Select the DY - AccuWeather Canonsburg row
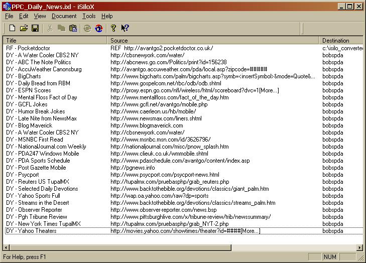Image resolution: width=366 pixels, height=263 pixels. pyautogui.click(x=184, y=69)
